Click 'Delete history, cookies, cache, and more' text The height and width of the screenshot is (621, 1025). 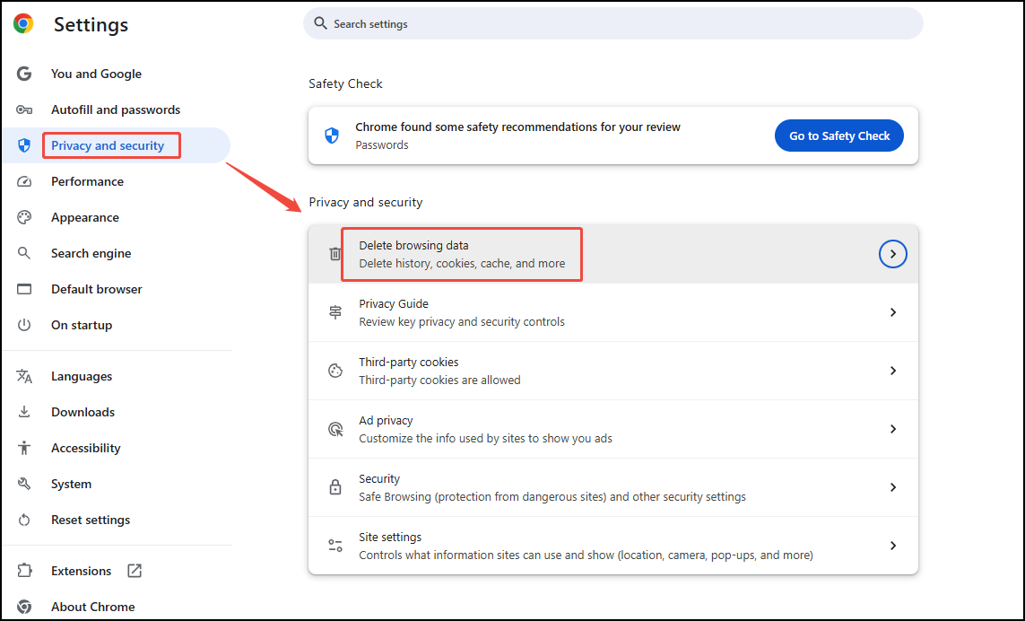click(462, 263)
